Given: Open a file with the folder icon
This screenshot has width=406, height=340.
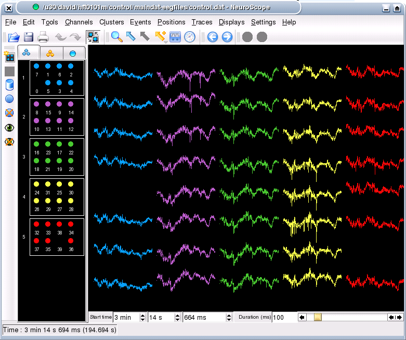Looking at the screenshot, I should (x=14, y=37).
